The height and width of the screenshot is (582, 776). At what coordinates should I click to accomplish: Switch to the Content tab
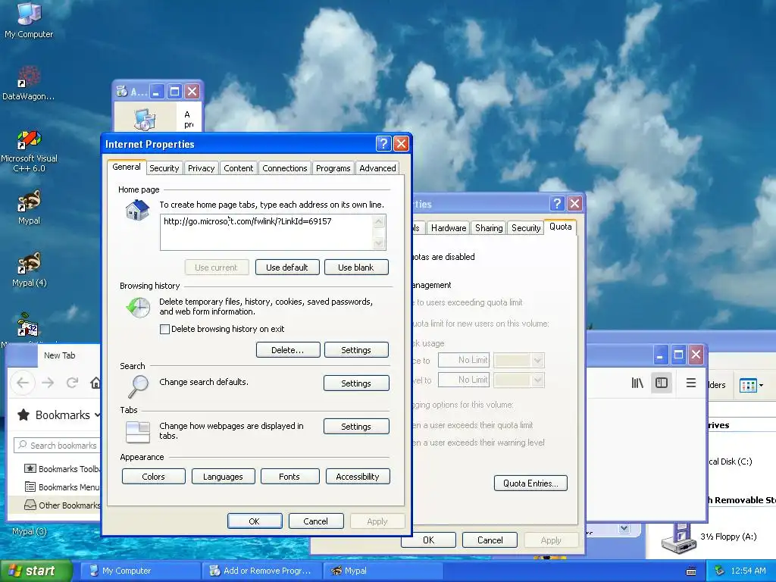[x=238, y=168]
